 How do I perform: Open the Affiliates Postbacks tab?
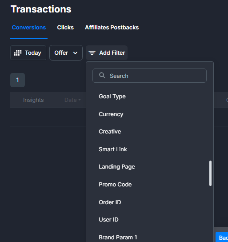[x=112, y=28]
